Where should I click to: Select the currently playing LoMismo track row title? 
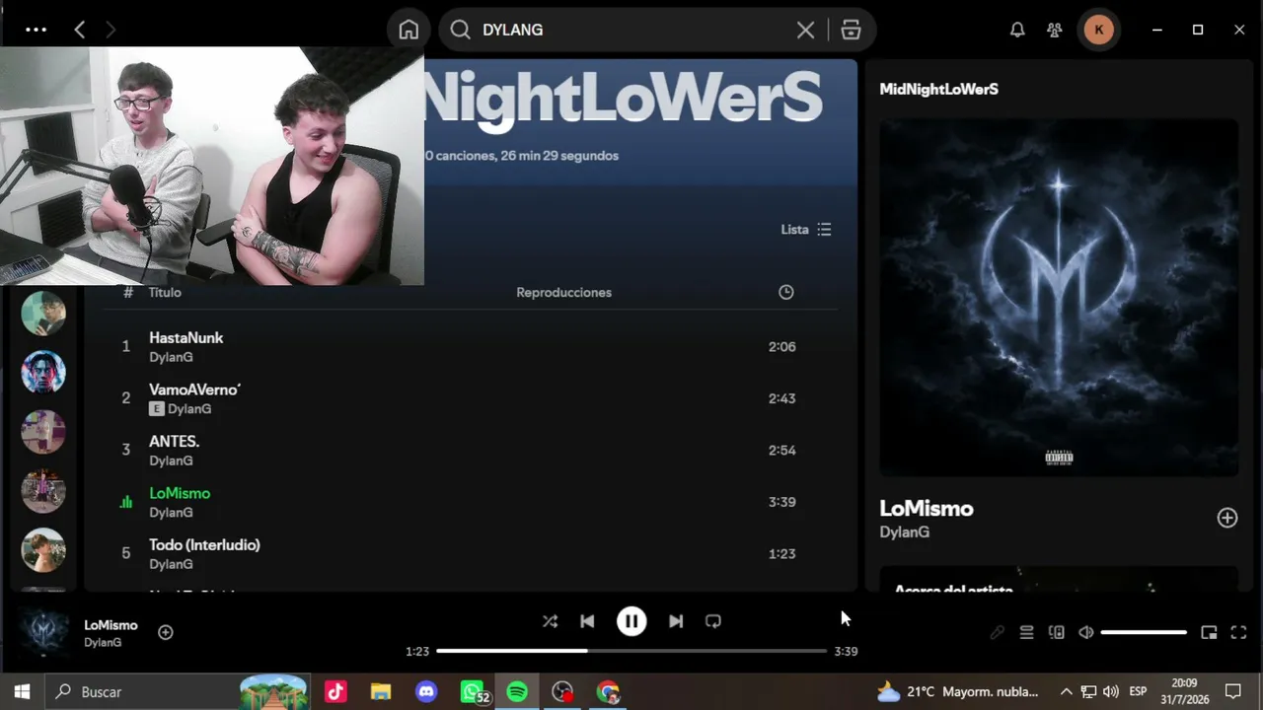tap(180, 493)
